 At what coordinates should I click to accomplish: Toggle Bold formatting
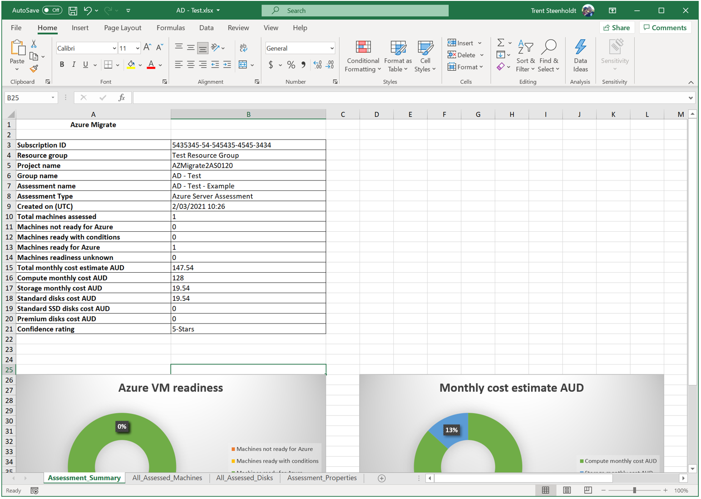click(x=62, y=65)
